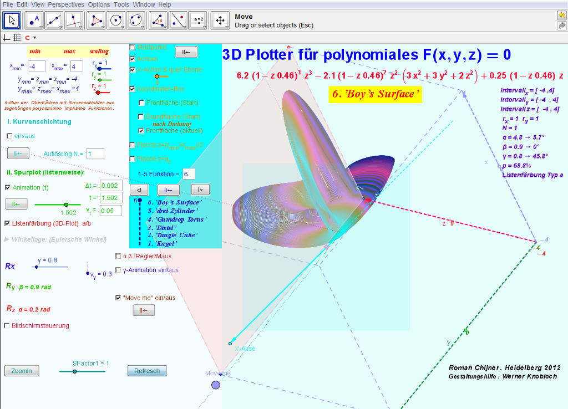Click the Refresch button
Image resolution: width=568 pixels, height=409 pixels.
click(x=147, y=371)
